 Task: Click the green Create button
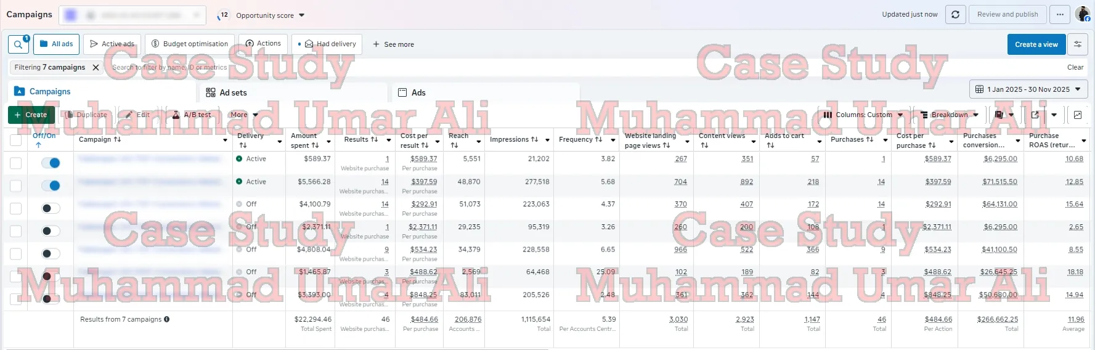pos(31,115)
